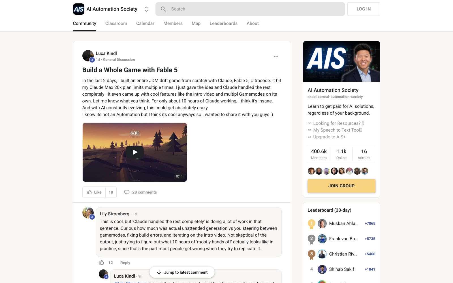Viewport: 453px width, 283px height.
Task: Open the Map tab
Action: pos(196,23)
